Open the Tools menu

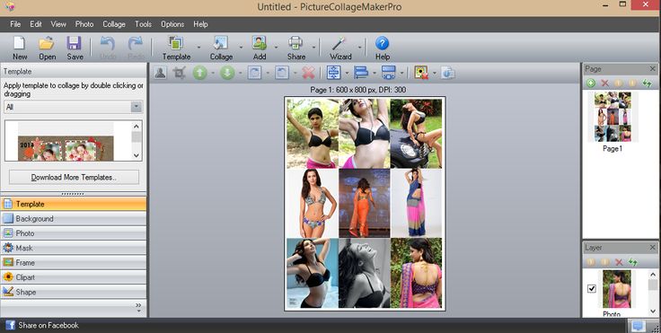(144, 24)
